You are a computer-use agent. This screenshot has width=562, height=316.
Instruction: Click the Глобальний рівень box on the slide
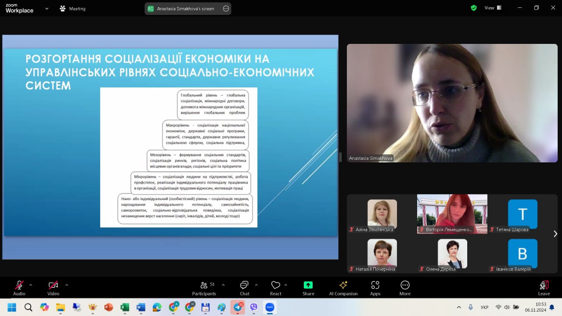click(213, 104)
